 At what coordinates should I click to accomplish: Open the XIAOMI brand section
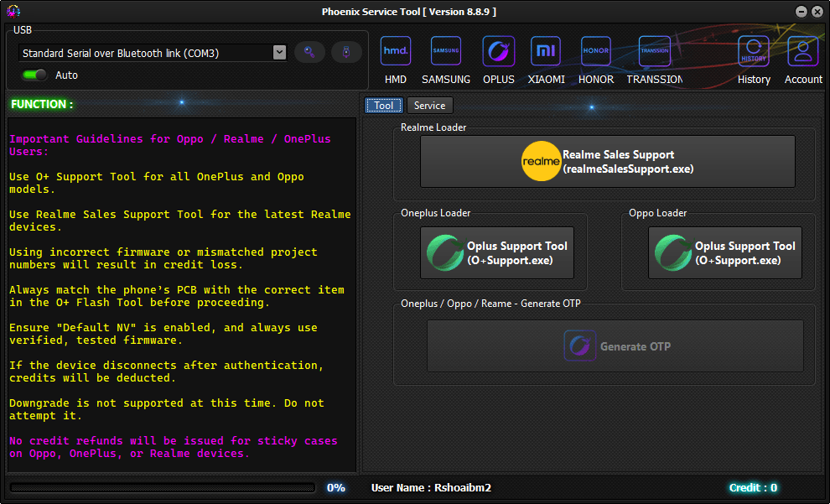click(x=546, y=60)
